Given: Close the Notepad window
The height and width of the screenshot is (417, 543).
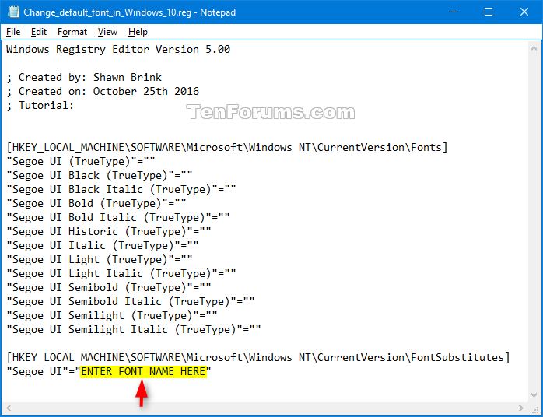Looking at the screenshot, I should (x=524, y=12).
